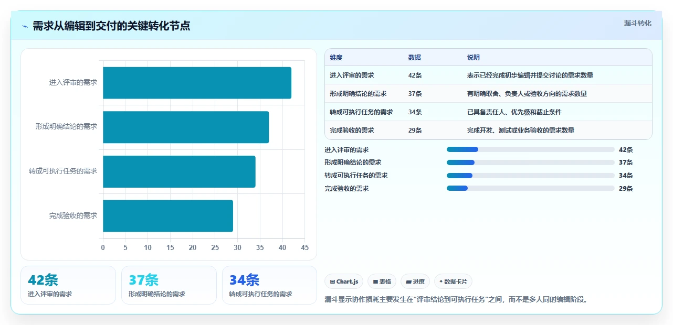Click description 有明确取舍、负责人或验收方向的需求数量

point(527,94)
